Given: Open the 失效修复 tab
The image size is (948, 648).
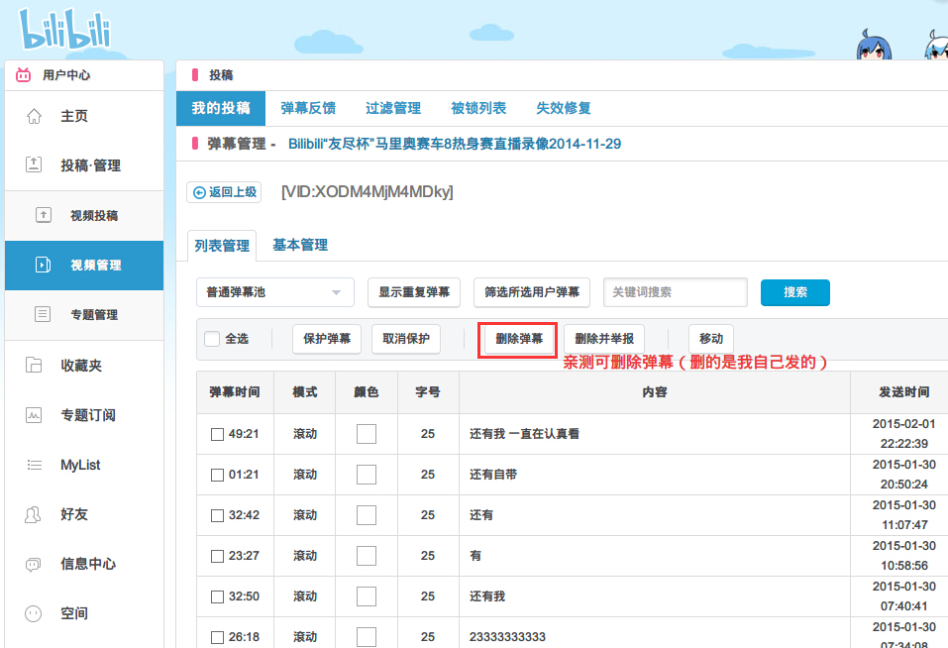Looking at the screenshot, I should (x=564, y=108).
